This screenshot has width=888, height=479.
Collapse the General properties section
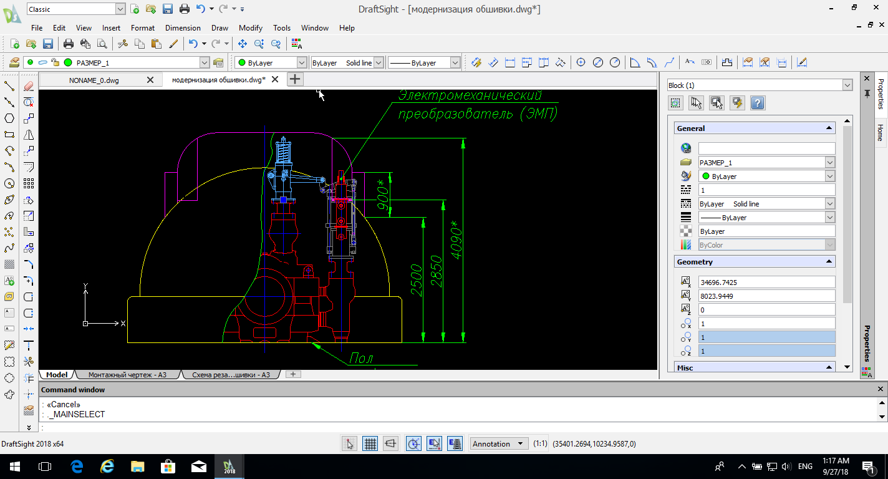pyautogui.click(x=829, y=128)
